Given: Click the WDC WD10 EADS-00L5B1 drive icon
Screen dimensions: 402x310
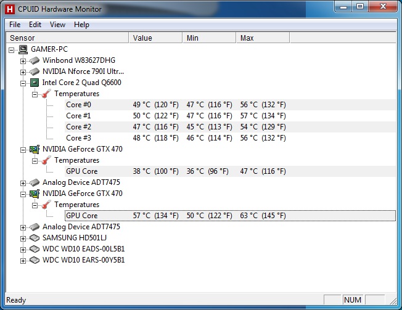Looking at the screenshot, I should 35,249.
